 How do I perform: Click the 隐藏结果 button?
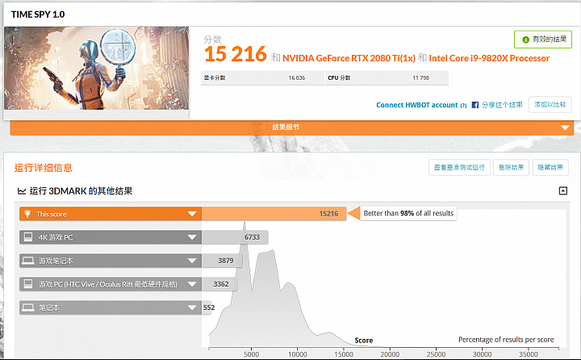click(550, 168)
